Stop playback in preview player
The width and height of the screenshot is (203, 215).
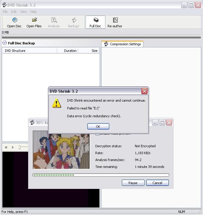[x=6, y=148]
